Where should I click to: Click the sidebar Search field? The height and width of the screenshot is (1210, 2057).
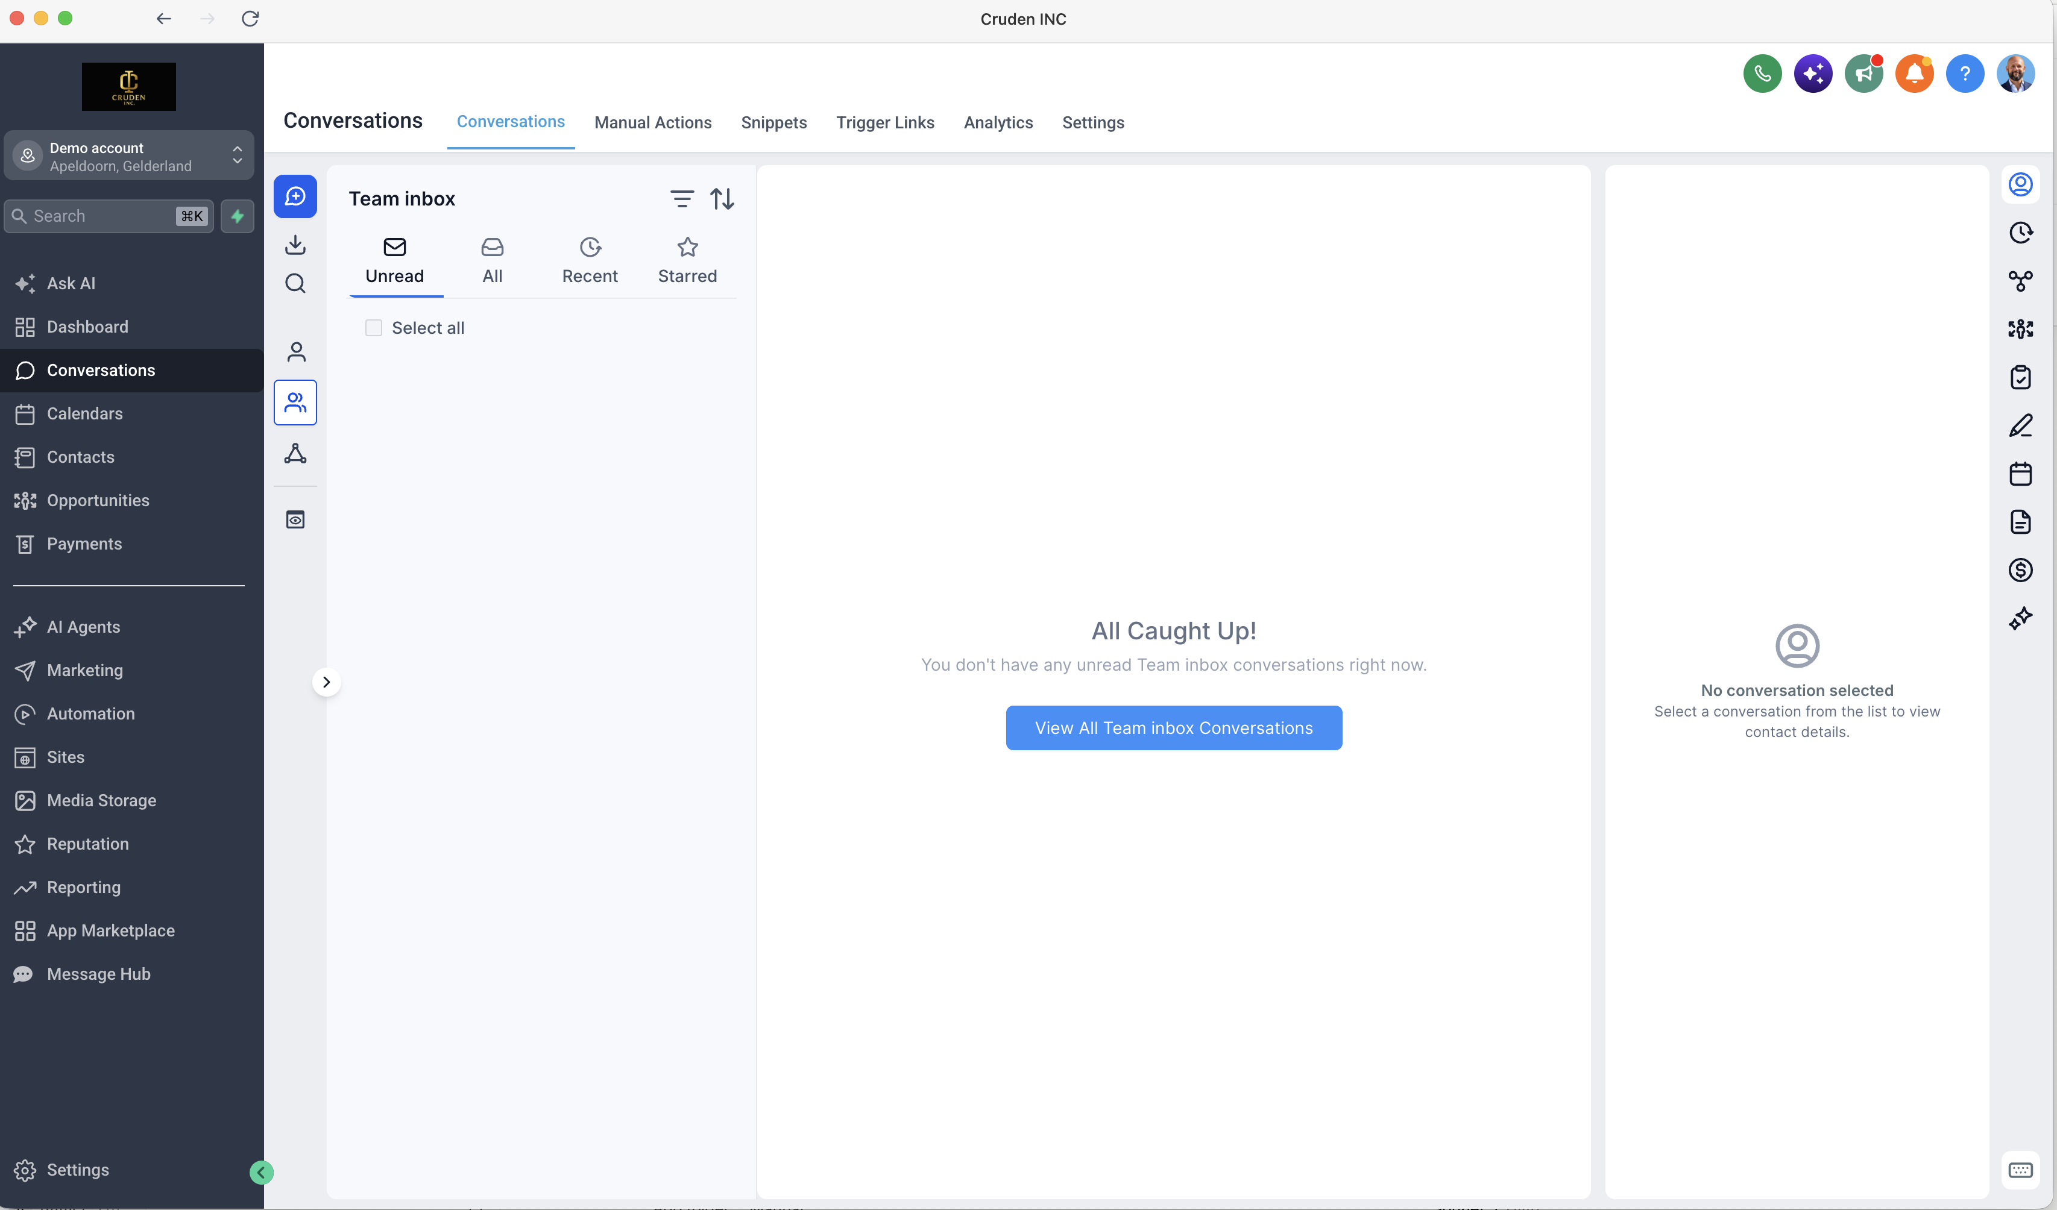tap(109, 216)
